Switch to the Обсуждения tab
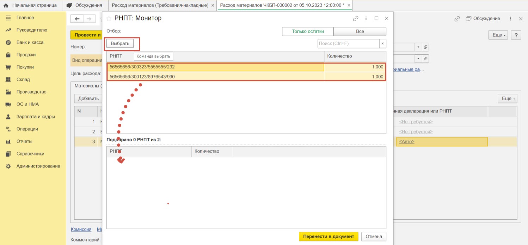Screen dimensions: 528x245 pos(85,5)
